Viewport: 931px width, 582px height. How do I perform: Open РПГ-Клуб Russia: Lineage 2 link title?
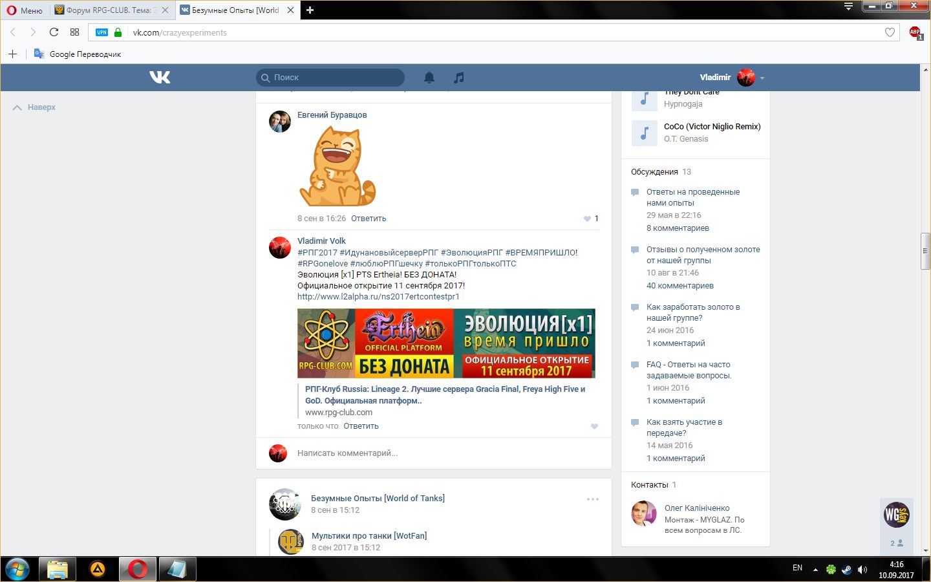click(445, 395)
